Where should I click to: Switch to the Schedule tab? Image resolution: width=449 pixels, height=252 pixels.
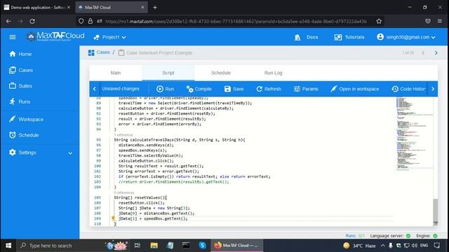pyautogui.click(x=221, y=73)
